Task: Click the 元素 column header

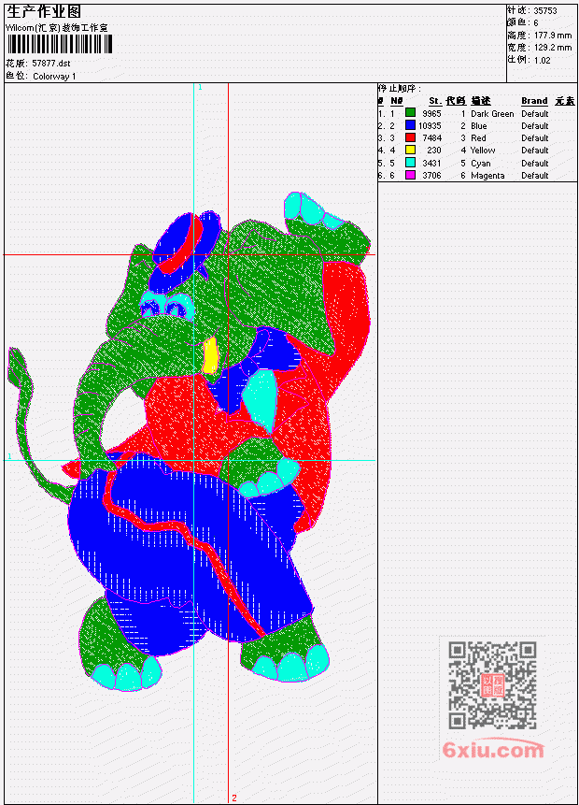Action: pos(565,101)
